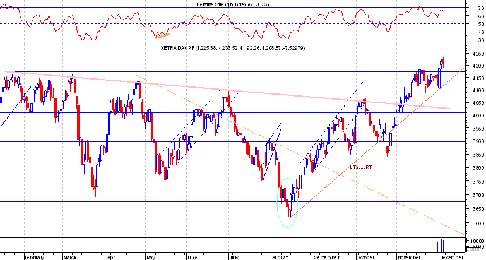Viewport: 486px width, 260px height.
Task: Click the 4200 price axis label
Action: pyautogui.click(x=478, y=66)
